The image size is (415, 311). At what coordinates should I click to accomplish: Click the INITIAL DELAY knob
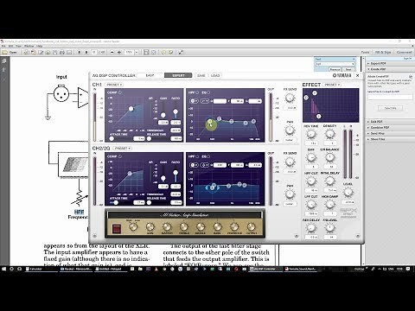[329, 181]
